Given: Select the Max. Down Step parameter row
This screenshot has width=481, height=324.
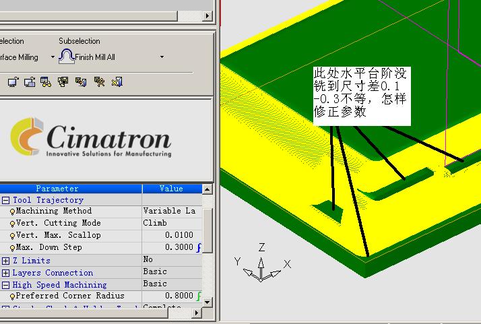Looking at the screenshot, I should coord(101,247).
